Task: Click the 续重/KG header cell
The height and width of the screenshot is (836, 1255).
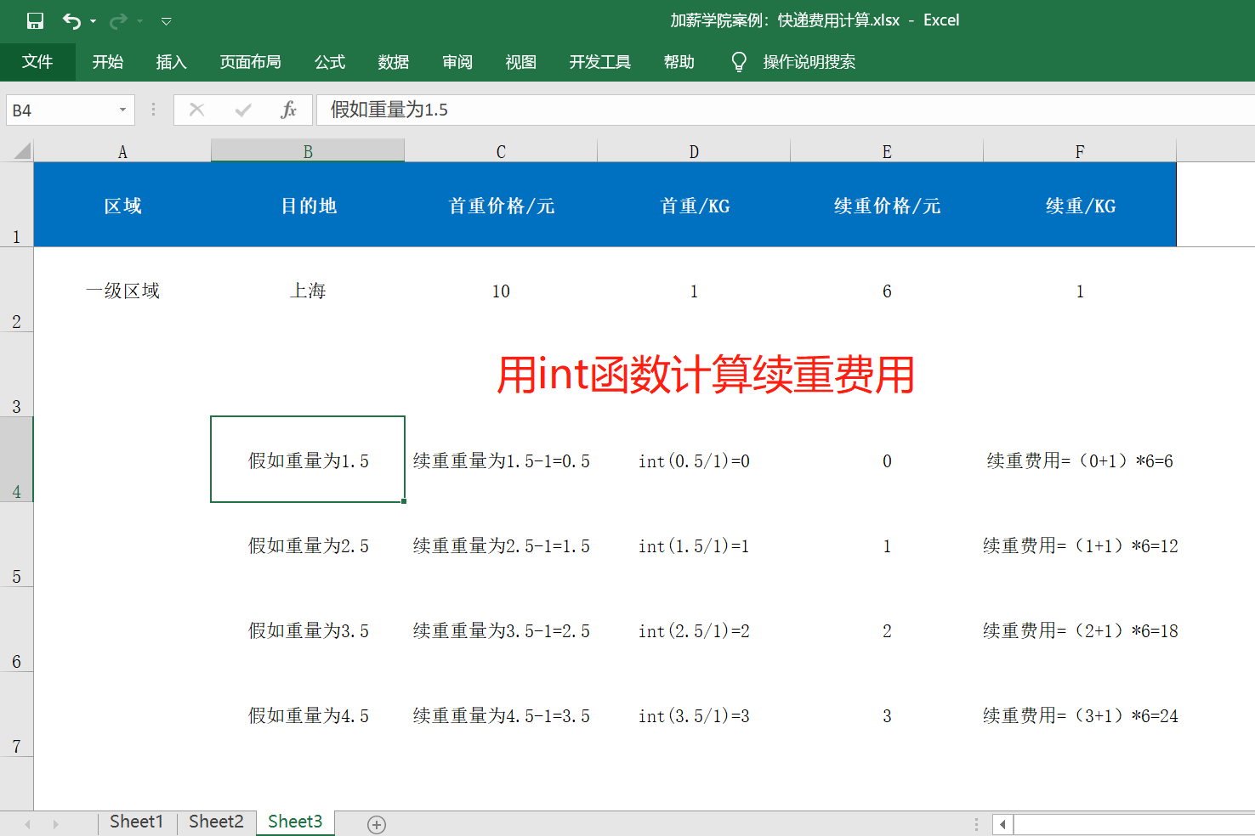Action: click(1080, 205)
